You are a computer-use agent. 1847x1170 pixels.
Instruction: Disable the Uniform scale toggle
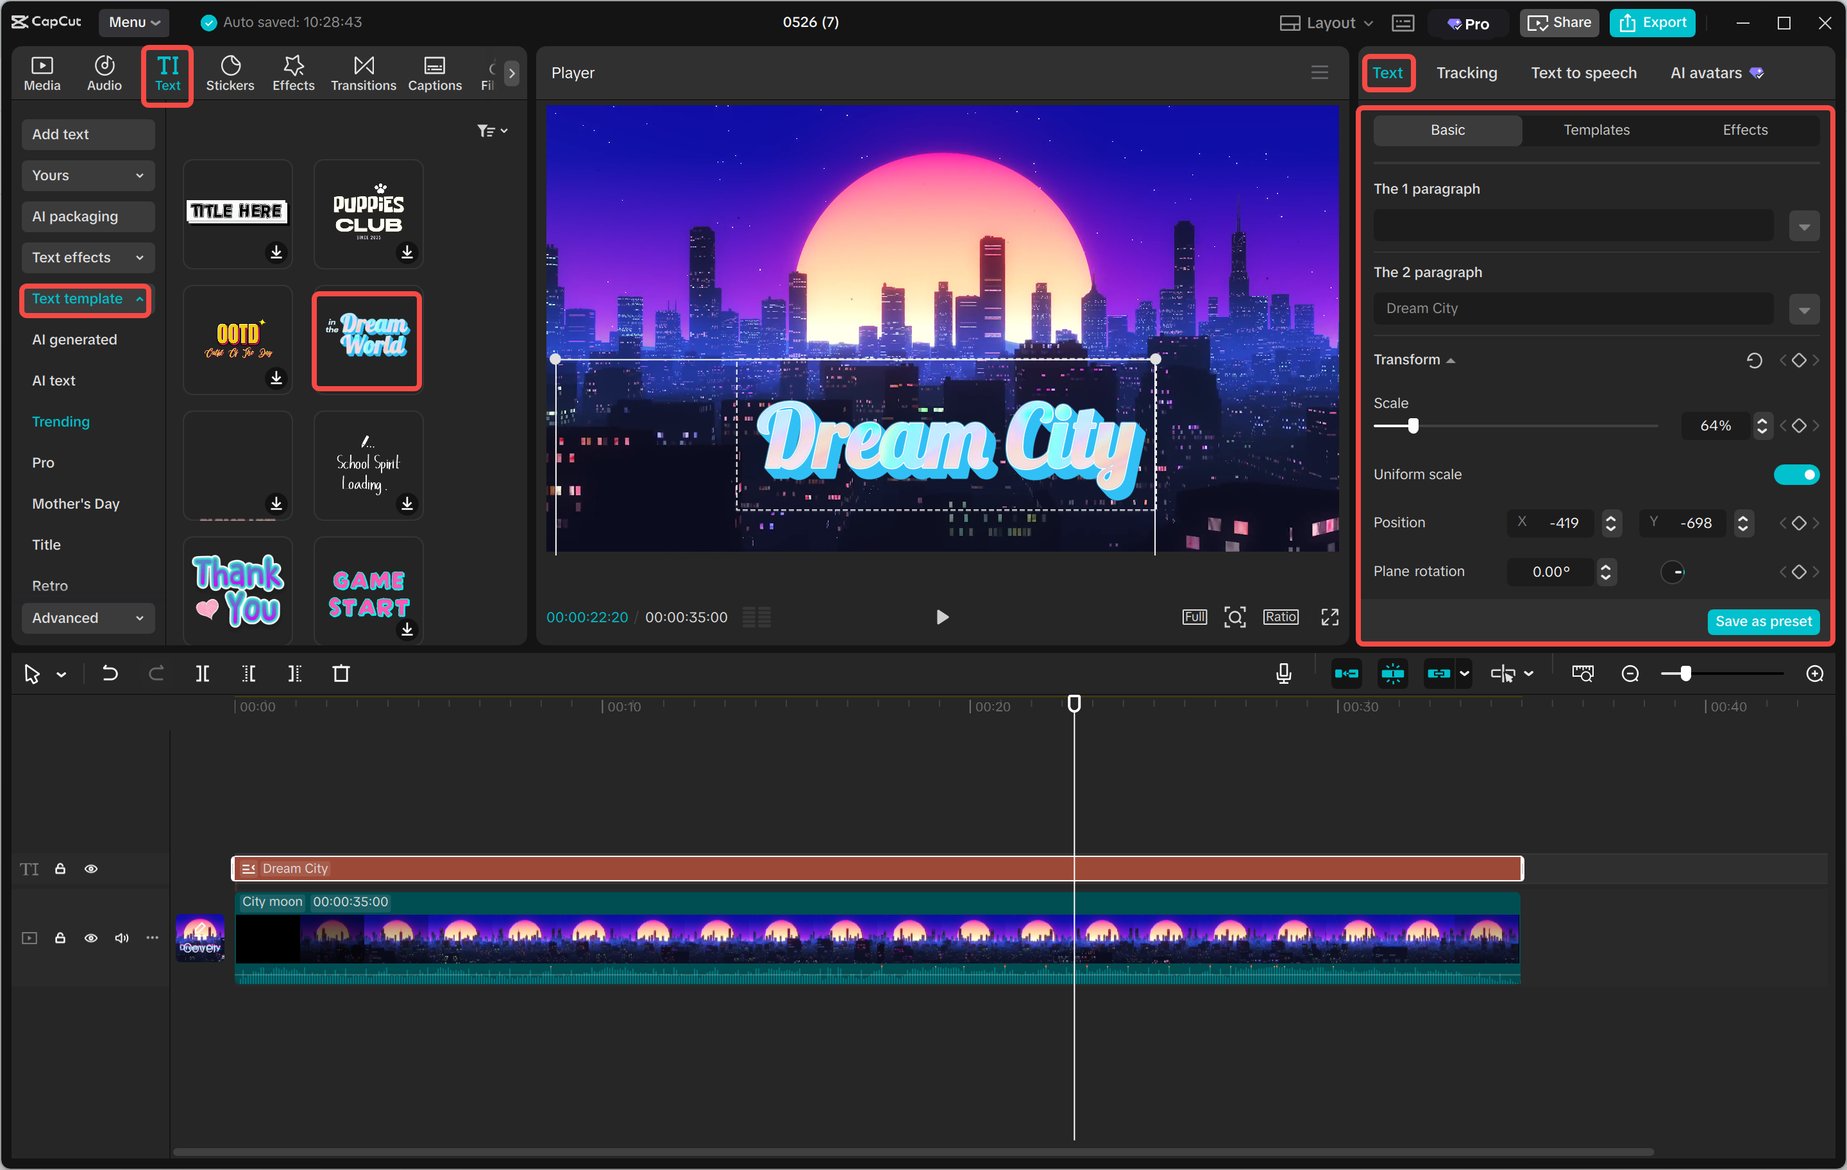[1796, 474]
